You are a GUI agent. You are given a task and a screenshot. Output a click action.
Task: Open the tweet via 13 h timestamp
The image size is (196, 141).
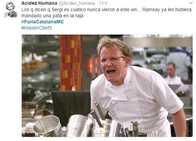[x=103, y=3]
